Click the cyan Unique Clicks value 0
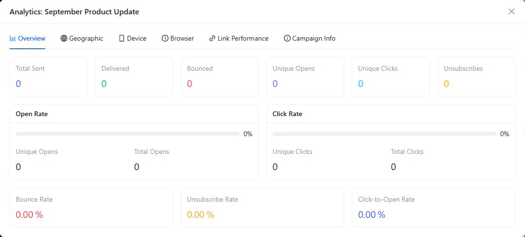Screen dimensions: 525x237 coord(361,84)
